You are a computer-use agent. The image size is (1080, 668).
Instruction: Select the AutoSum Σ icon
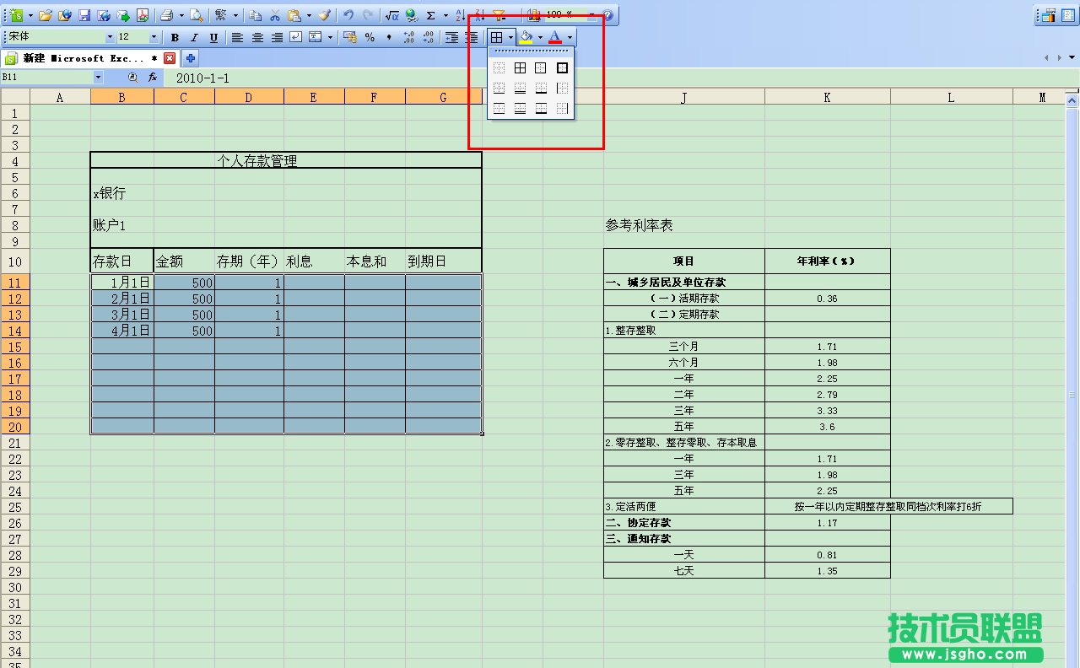[x=432, y=14]
